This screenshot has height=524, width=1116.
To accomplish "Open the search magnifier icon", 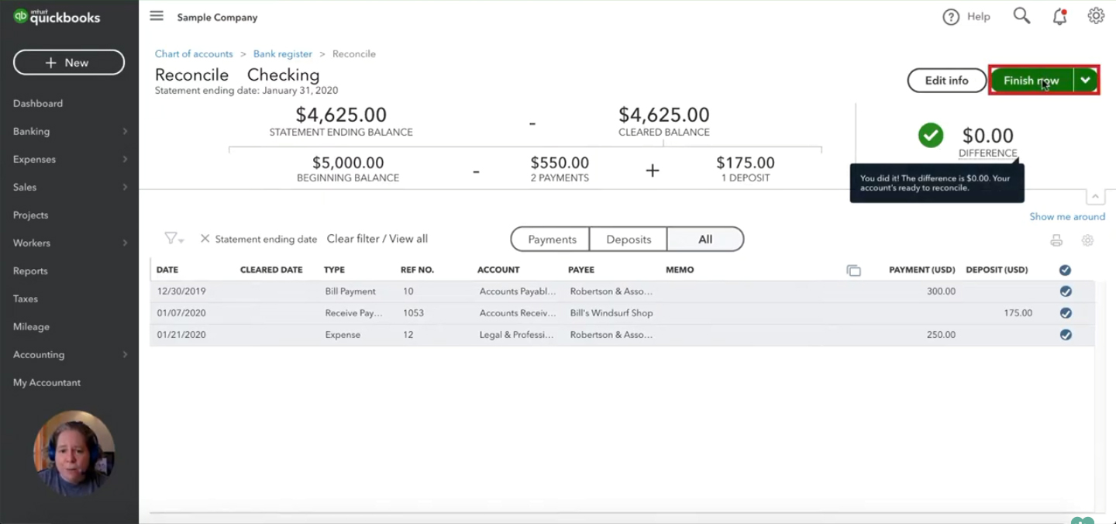I will (x=1021, y=16).
